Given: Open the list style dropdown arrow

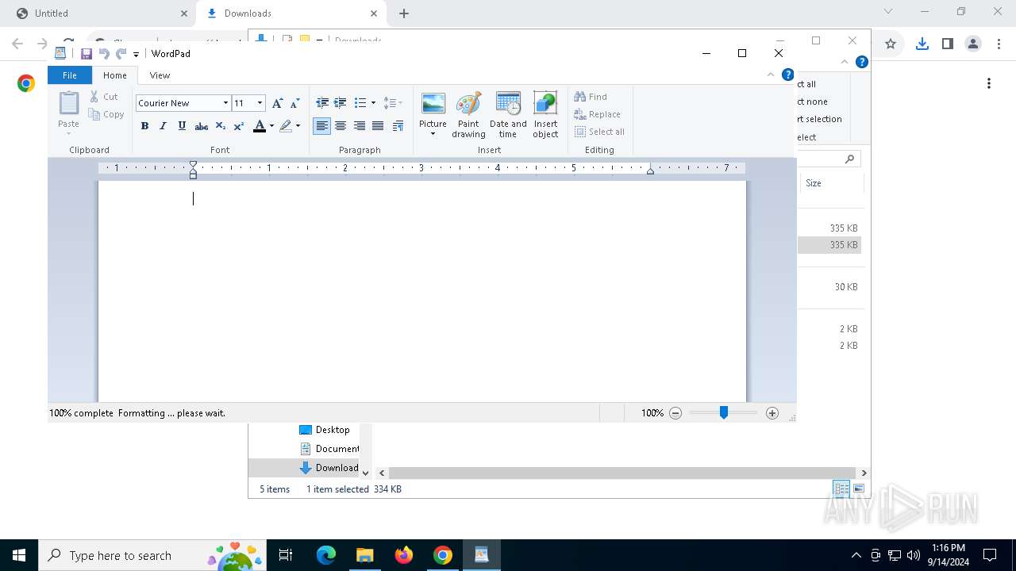Looking at the screenshot, I should click(373, 103).
